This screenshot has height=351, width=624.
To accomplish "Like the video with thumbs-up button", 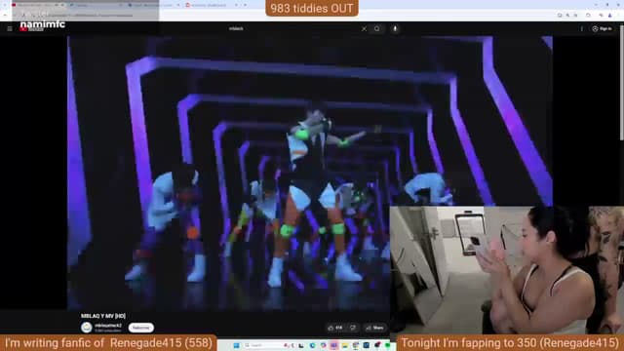I will pos(335,328).
